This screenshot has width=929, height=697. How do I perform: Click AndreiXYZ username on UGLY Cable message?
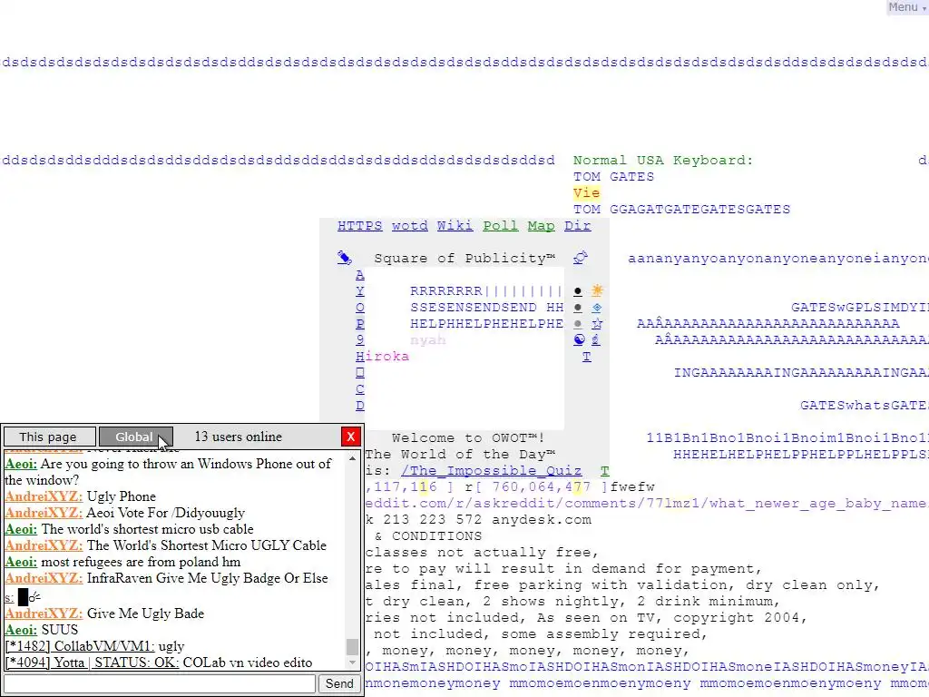pyautogui.click(x=44, y=545)
